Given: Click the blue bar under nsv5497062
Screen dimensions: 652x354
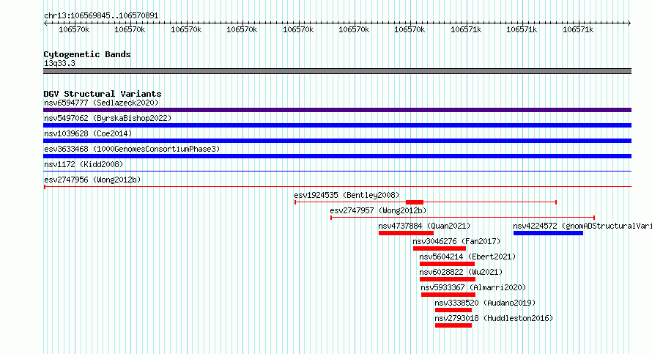Looking at the screenshot, I should (x=337, y=125).
